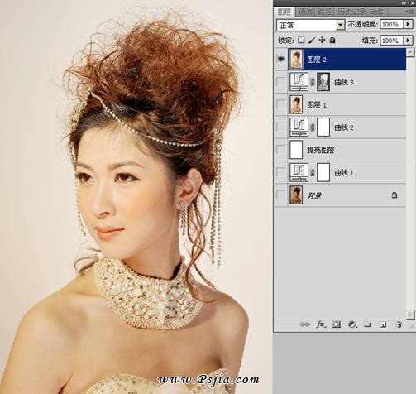Create a new layer group

[x=367, y=324]
